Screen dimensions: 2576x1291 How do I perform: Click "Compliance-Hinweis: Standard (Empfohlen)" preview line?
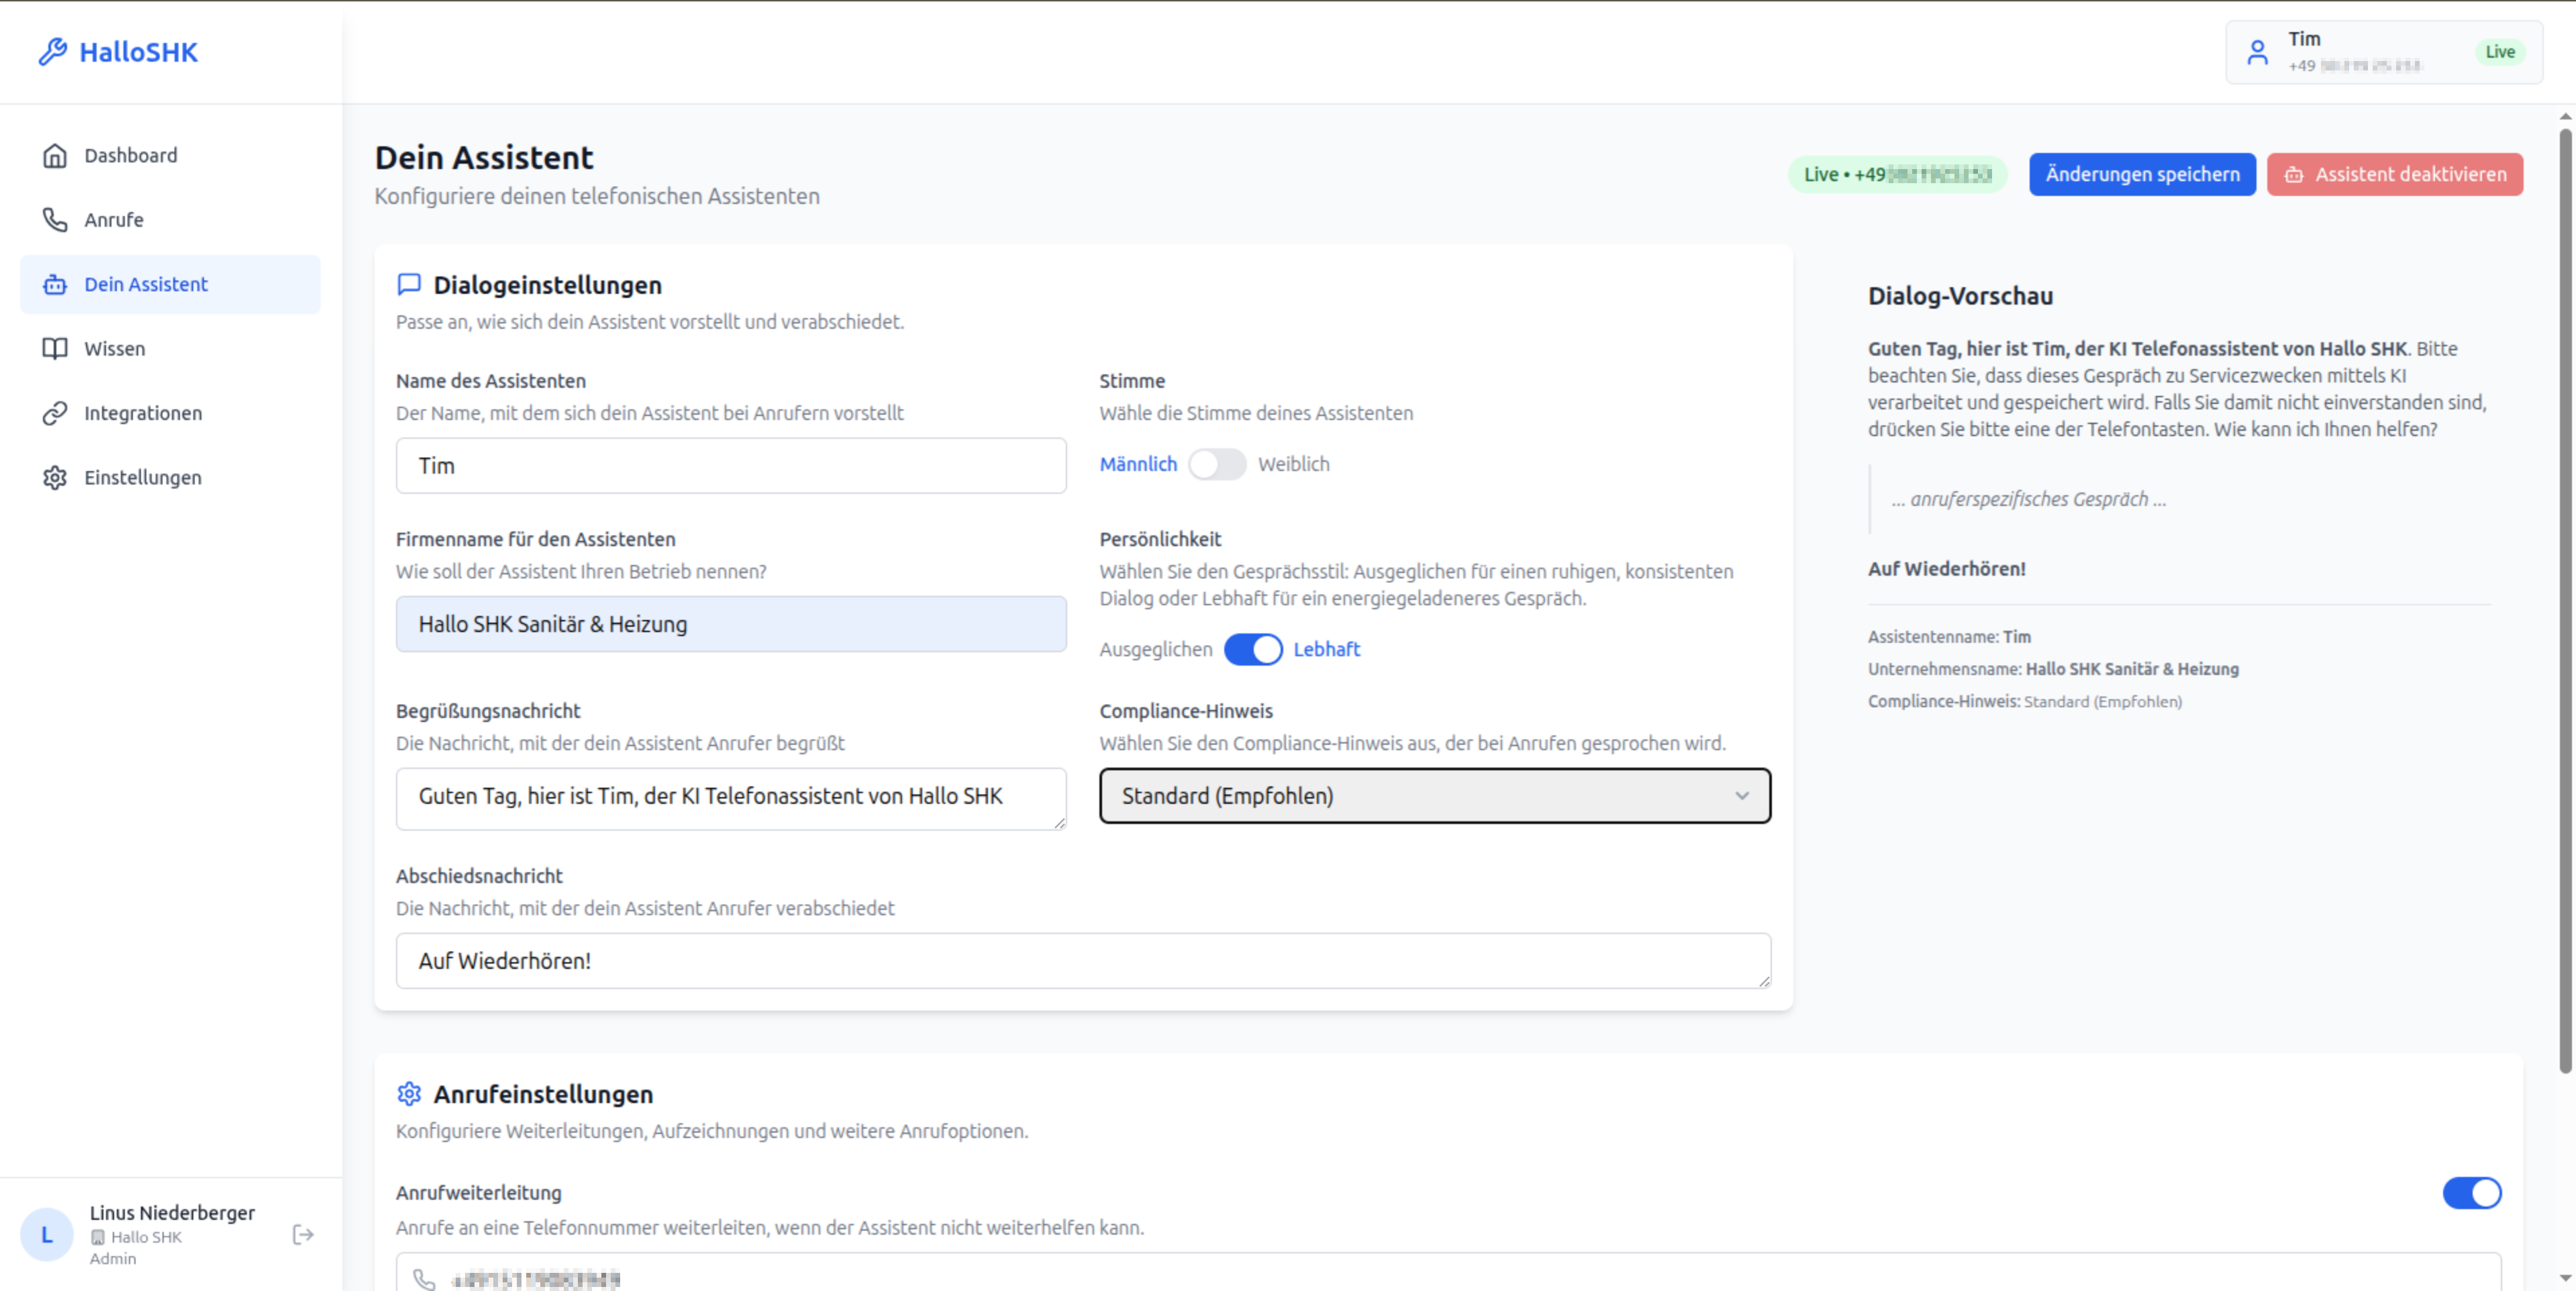pos(2025,701)
